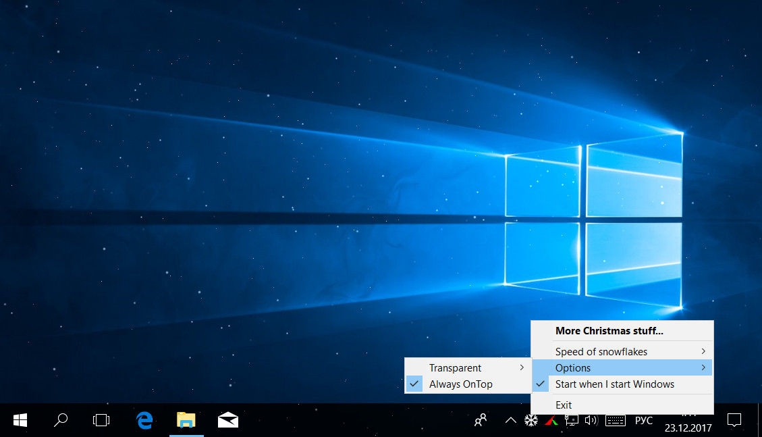762x437 pixels.
Task: Switch input language via РУС indicator
Action: point(644,421)
